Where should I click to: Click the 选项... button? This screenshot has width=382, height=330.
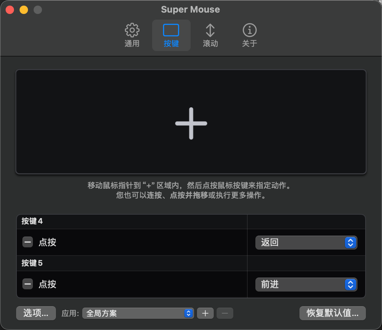[36, 313]
